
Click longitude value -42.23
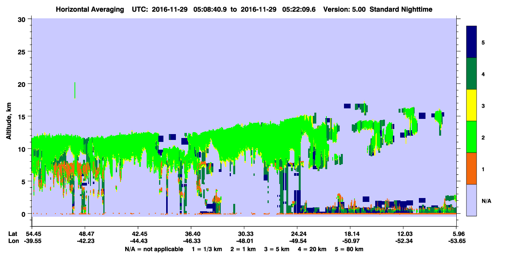pyautogui.click(x=85, y=241)
